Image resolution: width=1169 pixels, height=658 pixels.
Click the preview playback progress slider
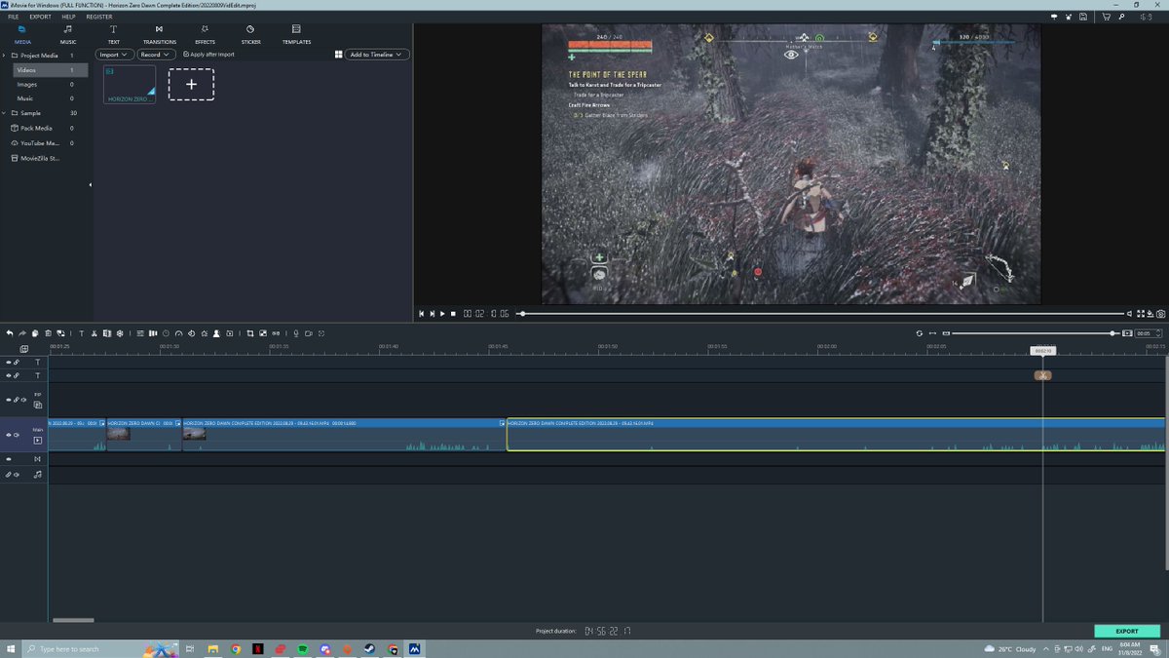[x=821, y=314]
